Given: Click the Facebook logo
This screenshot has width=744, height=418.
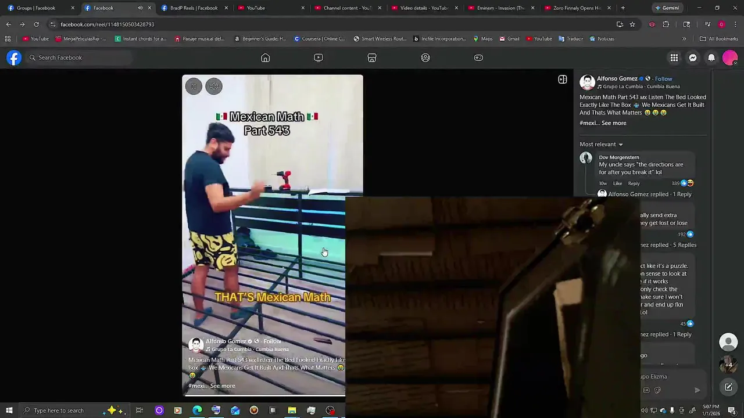Looking at the screenshot, I should point(14,57).
